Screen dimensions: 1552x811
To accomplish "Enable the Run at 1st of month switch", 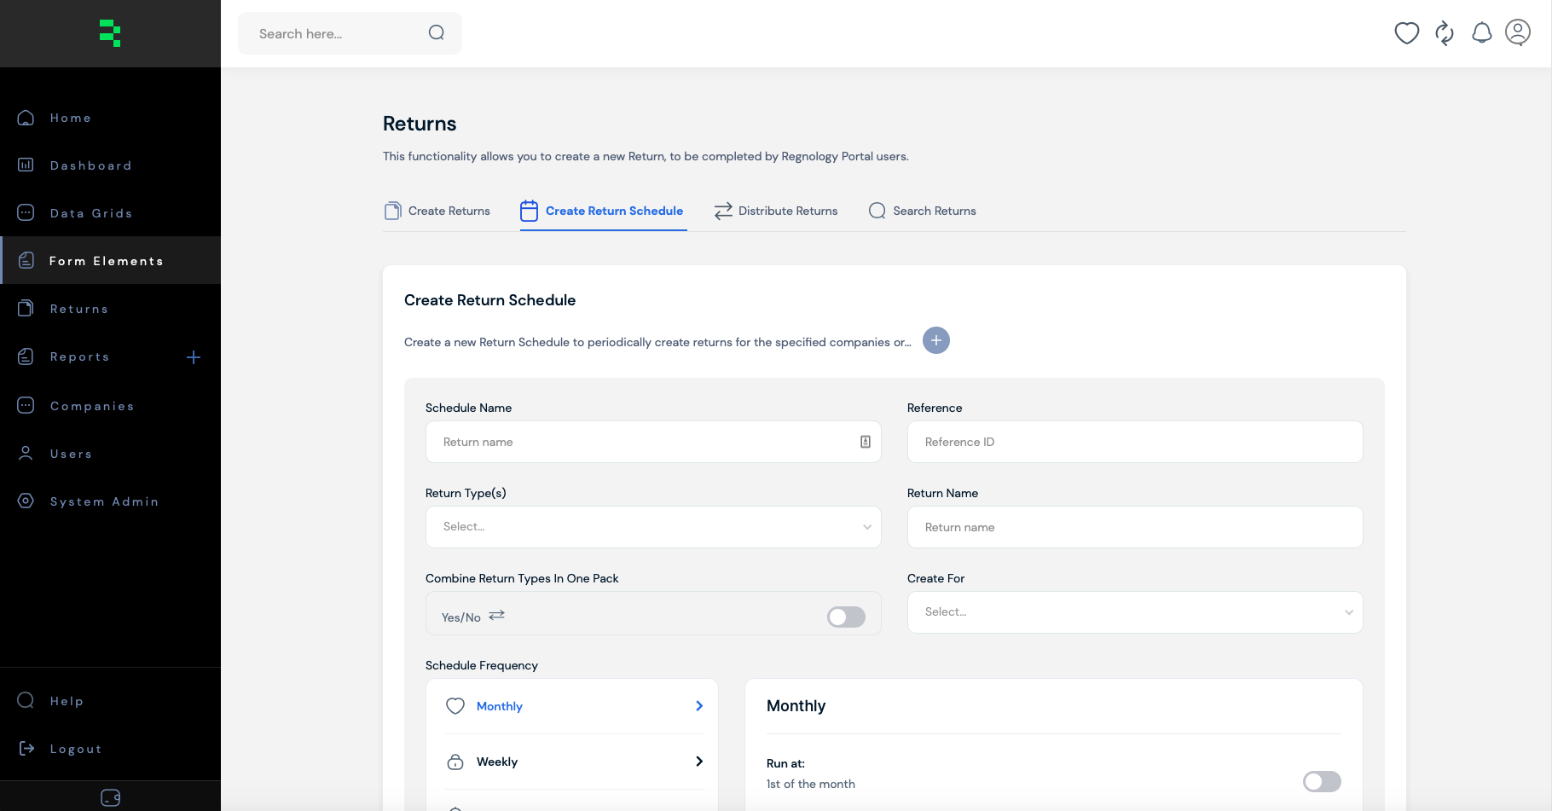I will point(1321,781).
